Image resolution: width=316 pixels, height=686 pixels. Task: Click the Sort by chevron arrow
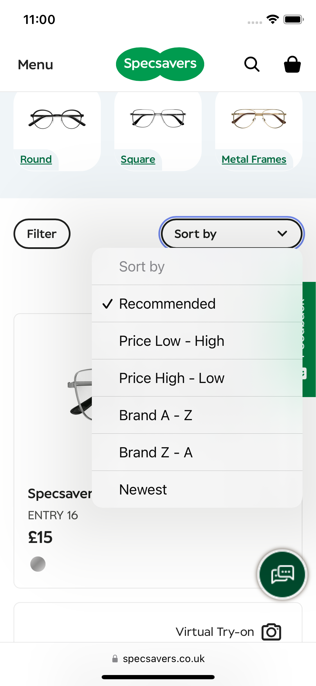(282, 233)
